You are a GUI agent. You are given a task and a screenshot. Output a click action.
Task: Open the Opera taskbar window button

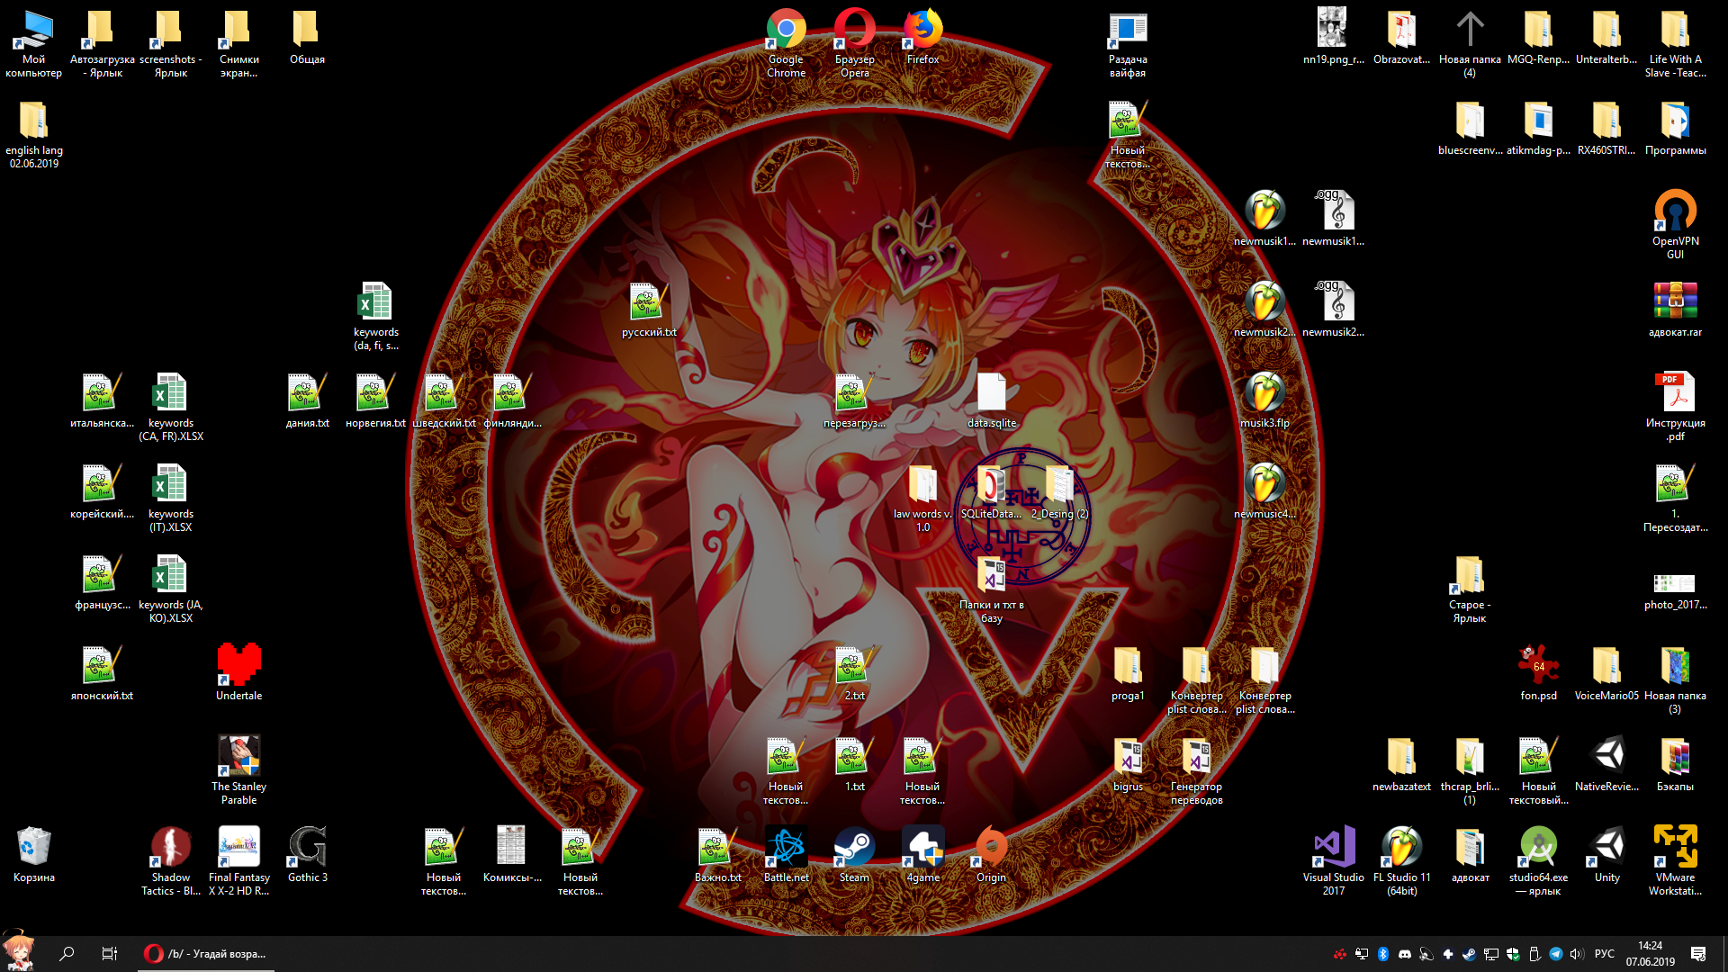click(206, 954)
